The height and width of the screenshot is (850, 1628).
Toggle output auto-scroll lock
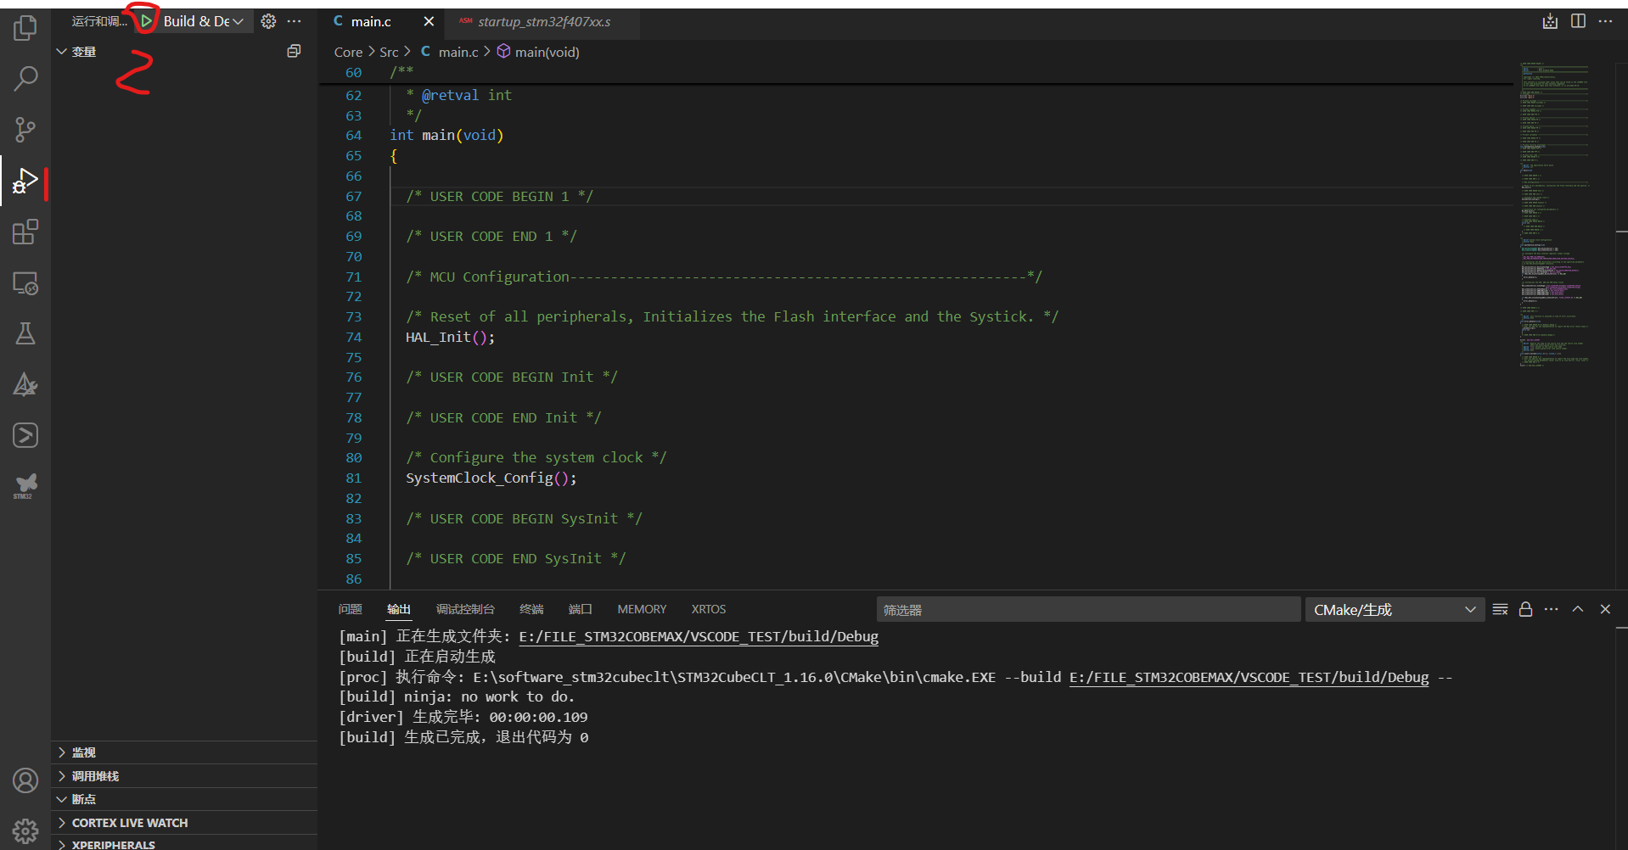pos(1525,609)
